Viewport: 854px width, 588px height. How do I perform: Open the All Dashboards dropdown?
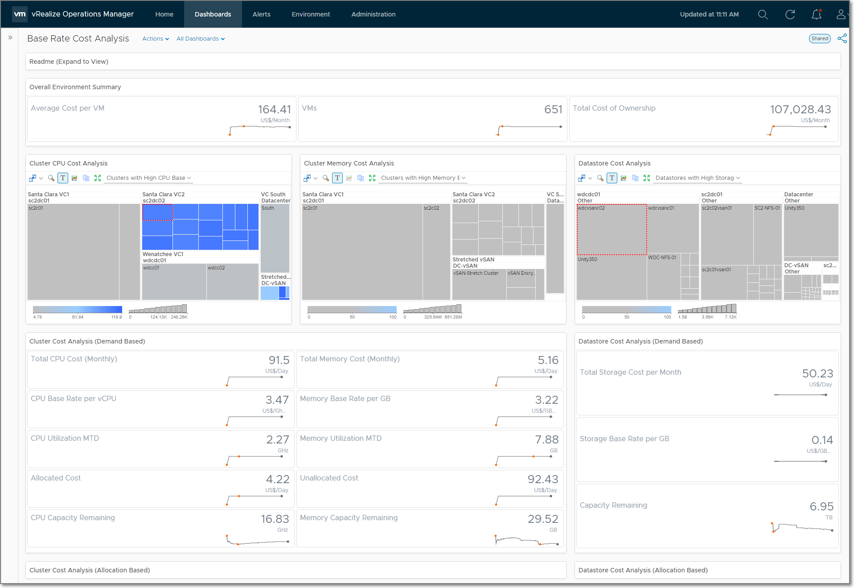point(201,39)
